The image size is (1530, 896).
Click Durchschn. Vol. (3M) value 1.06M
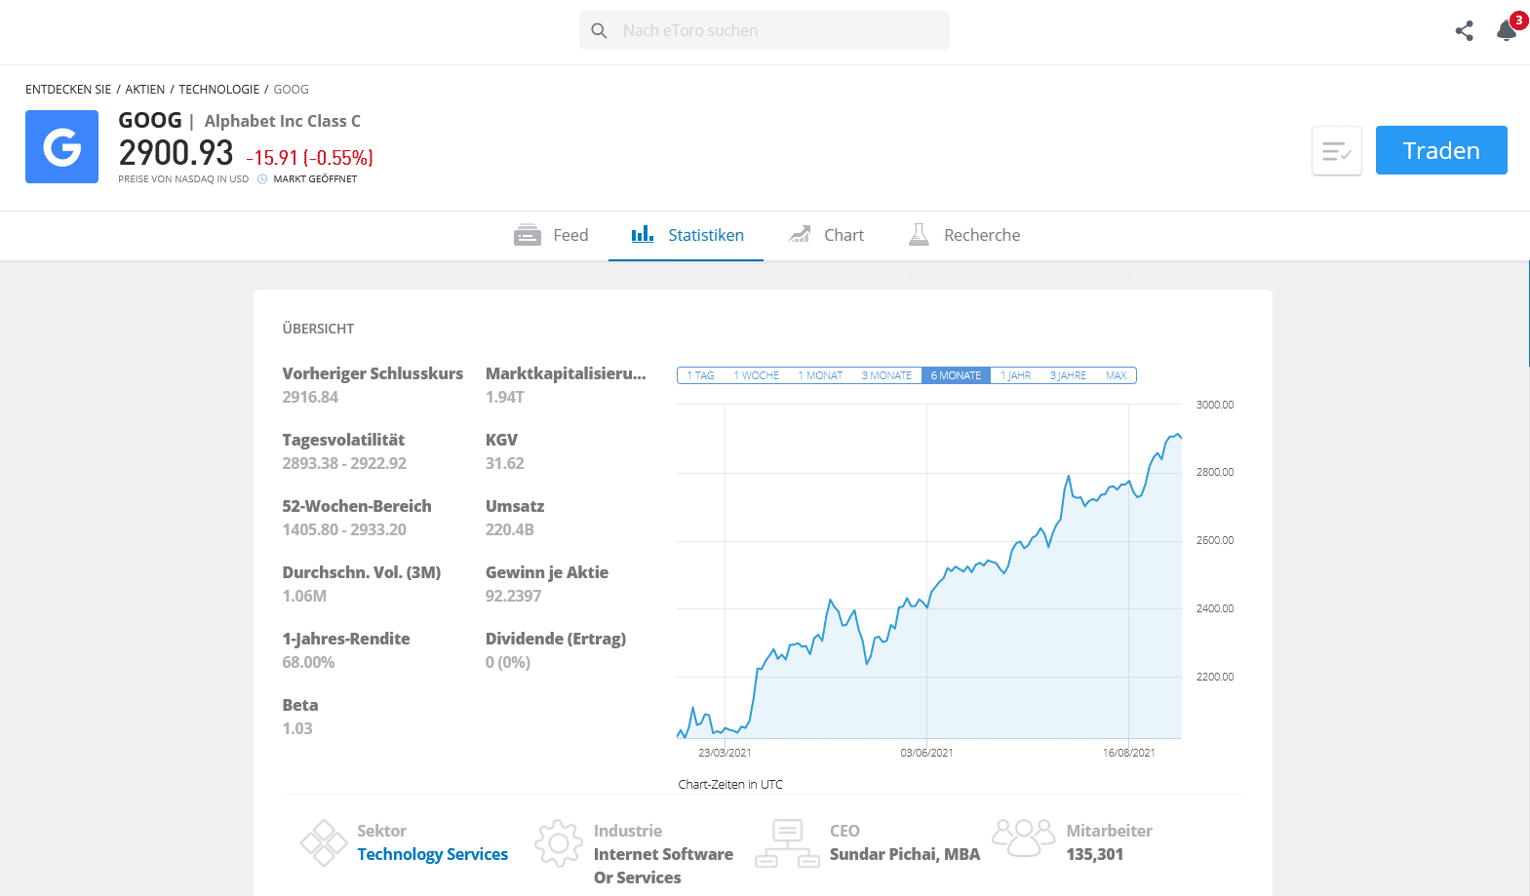point(304,596)
